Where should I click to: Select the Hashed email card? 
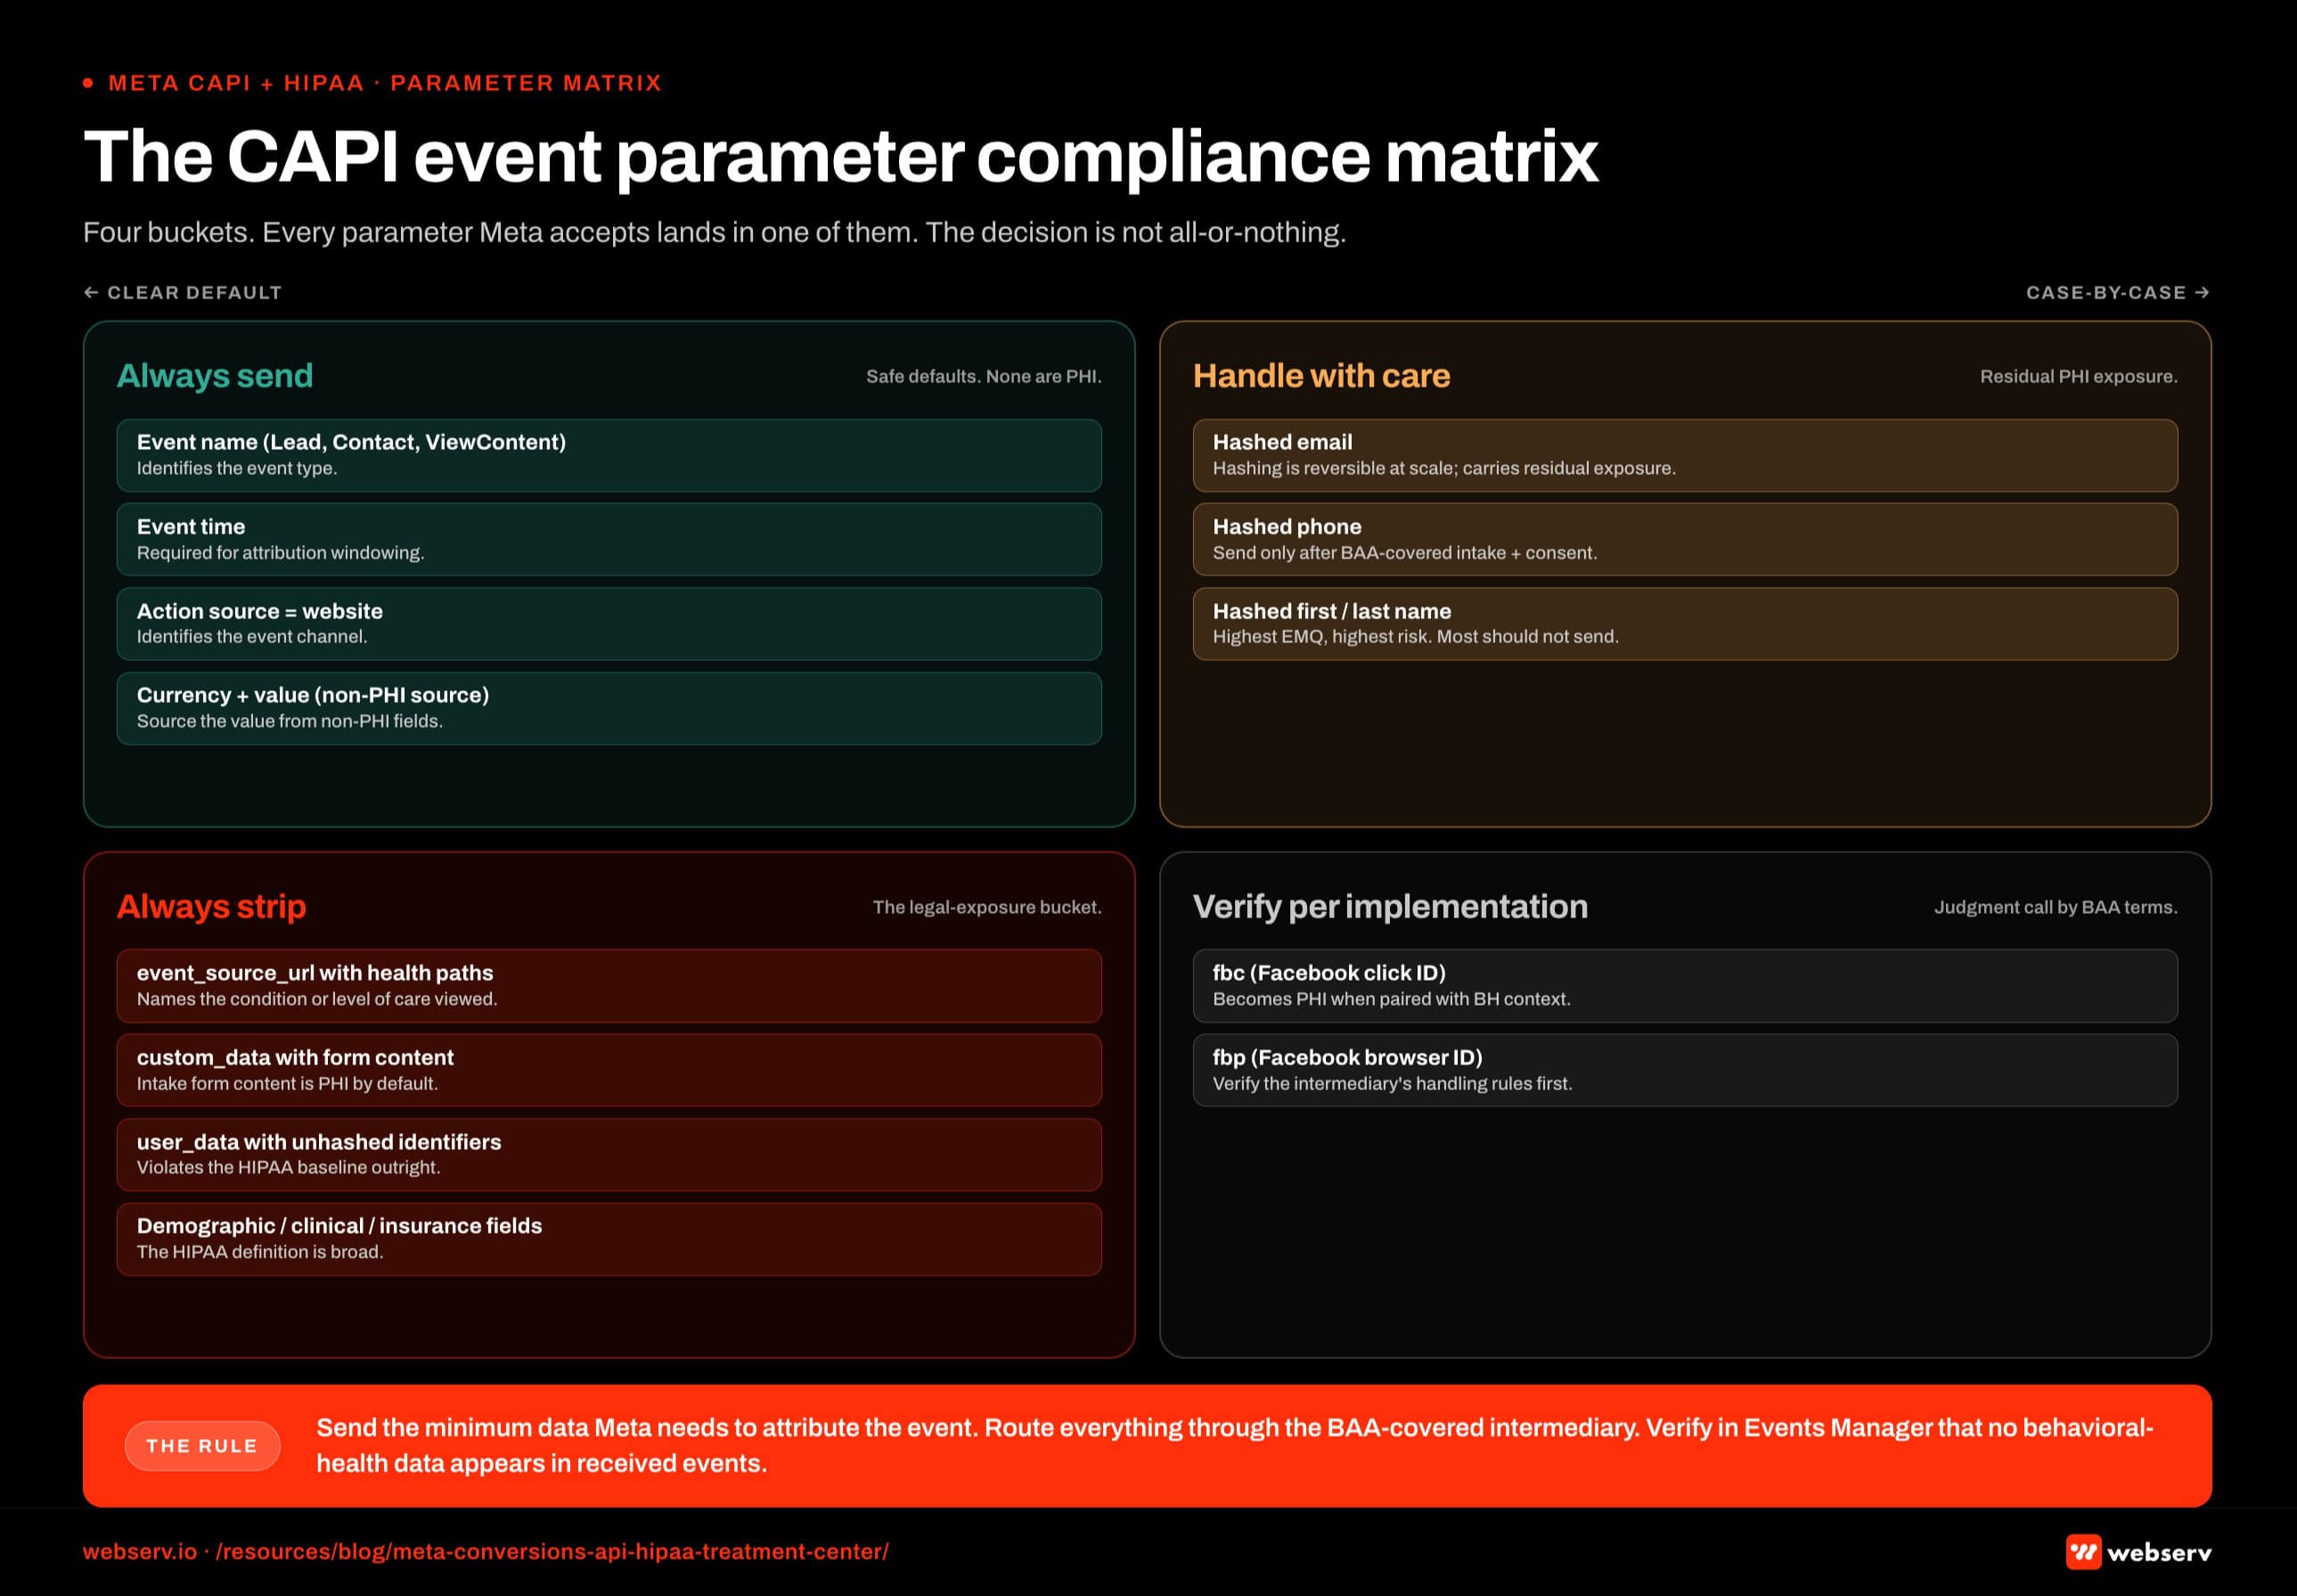point(1685,455)
